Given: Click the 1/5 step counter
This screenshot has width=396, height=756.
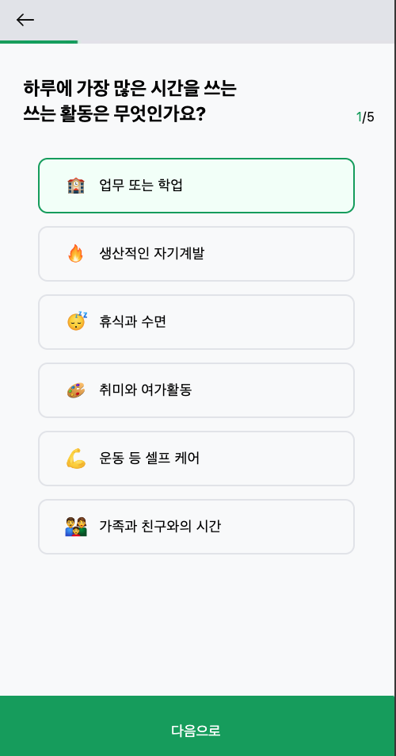Looking at the screenshot, I should tap(365, 117).
